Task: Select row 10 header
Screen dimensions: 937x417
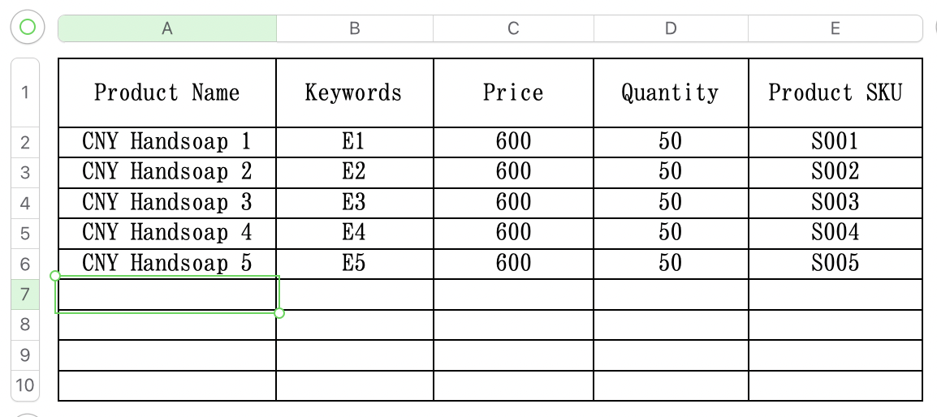Action: (x=25, y=385)
